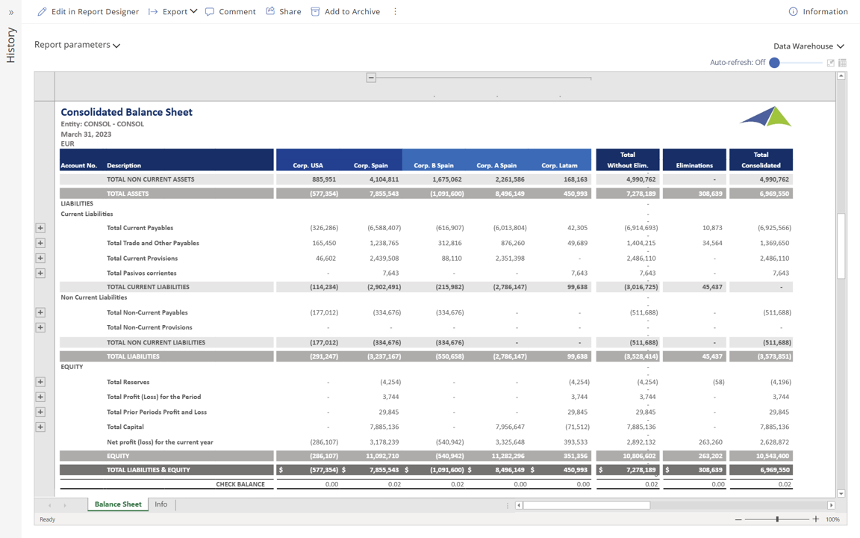Open the Export dropdown menu
Image resolution: width=860 pixels, height=538 pixels.
(x=173, y=12)
